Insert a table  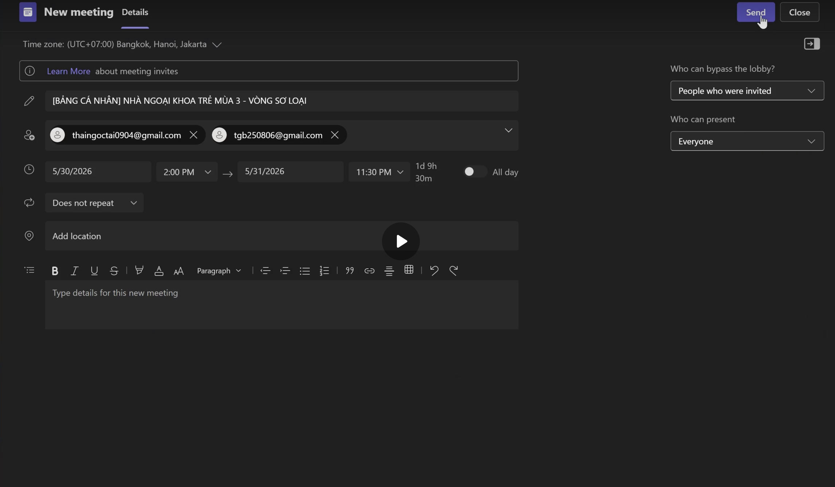409,270
